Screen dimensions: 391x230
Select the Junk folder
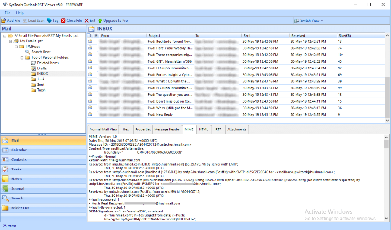pyautogui.click(x=40, y=79)
